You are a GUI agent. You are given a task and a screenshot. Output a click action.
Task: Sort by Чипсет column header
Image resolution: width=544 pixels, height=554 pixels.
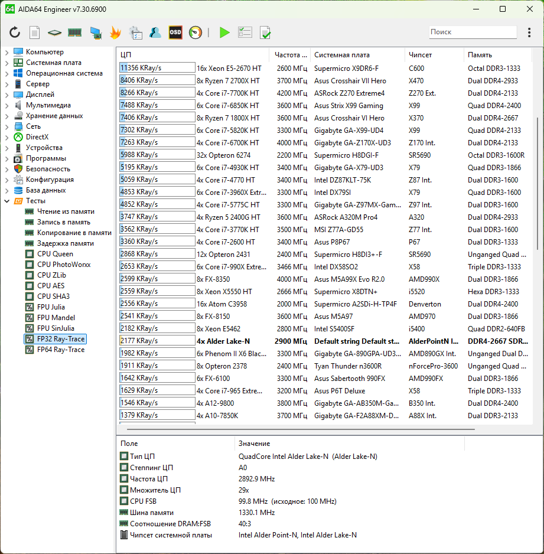[420, 55]
